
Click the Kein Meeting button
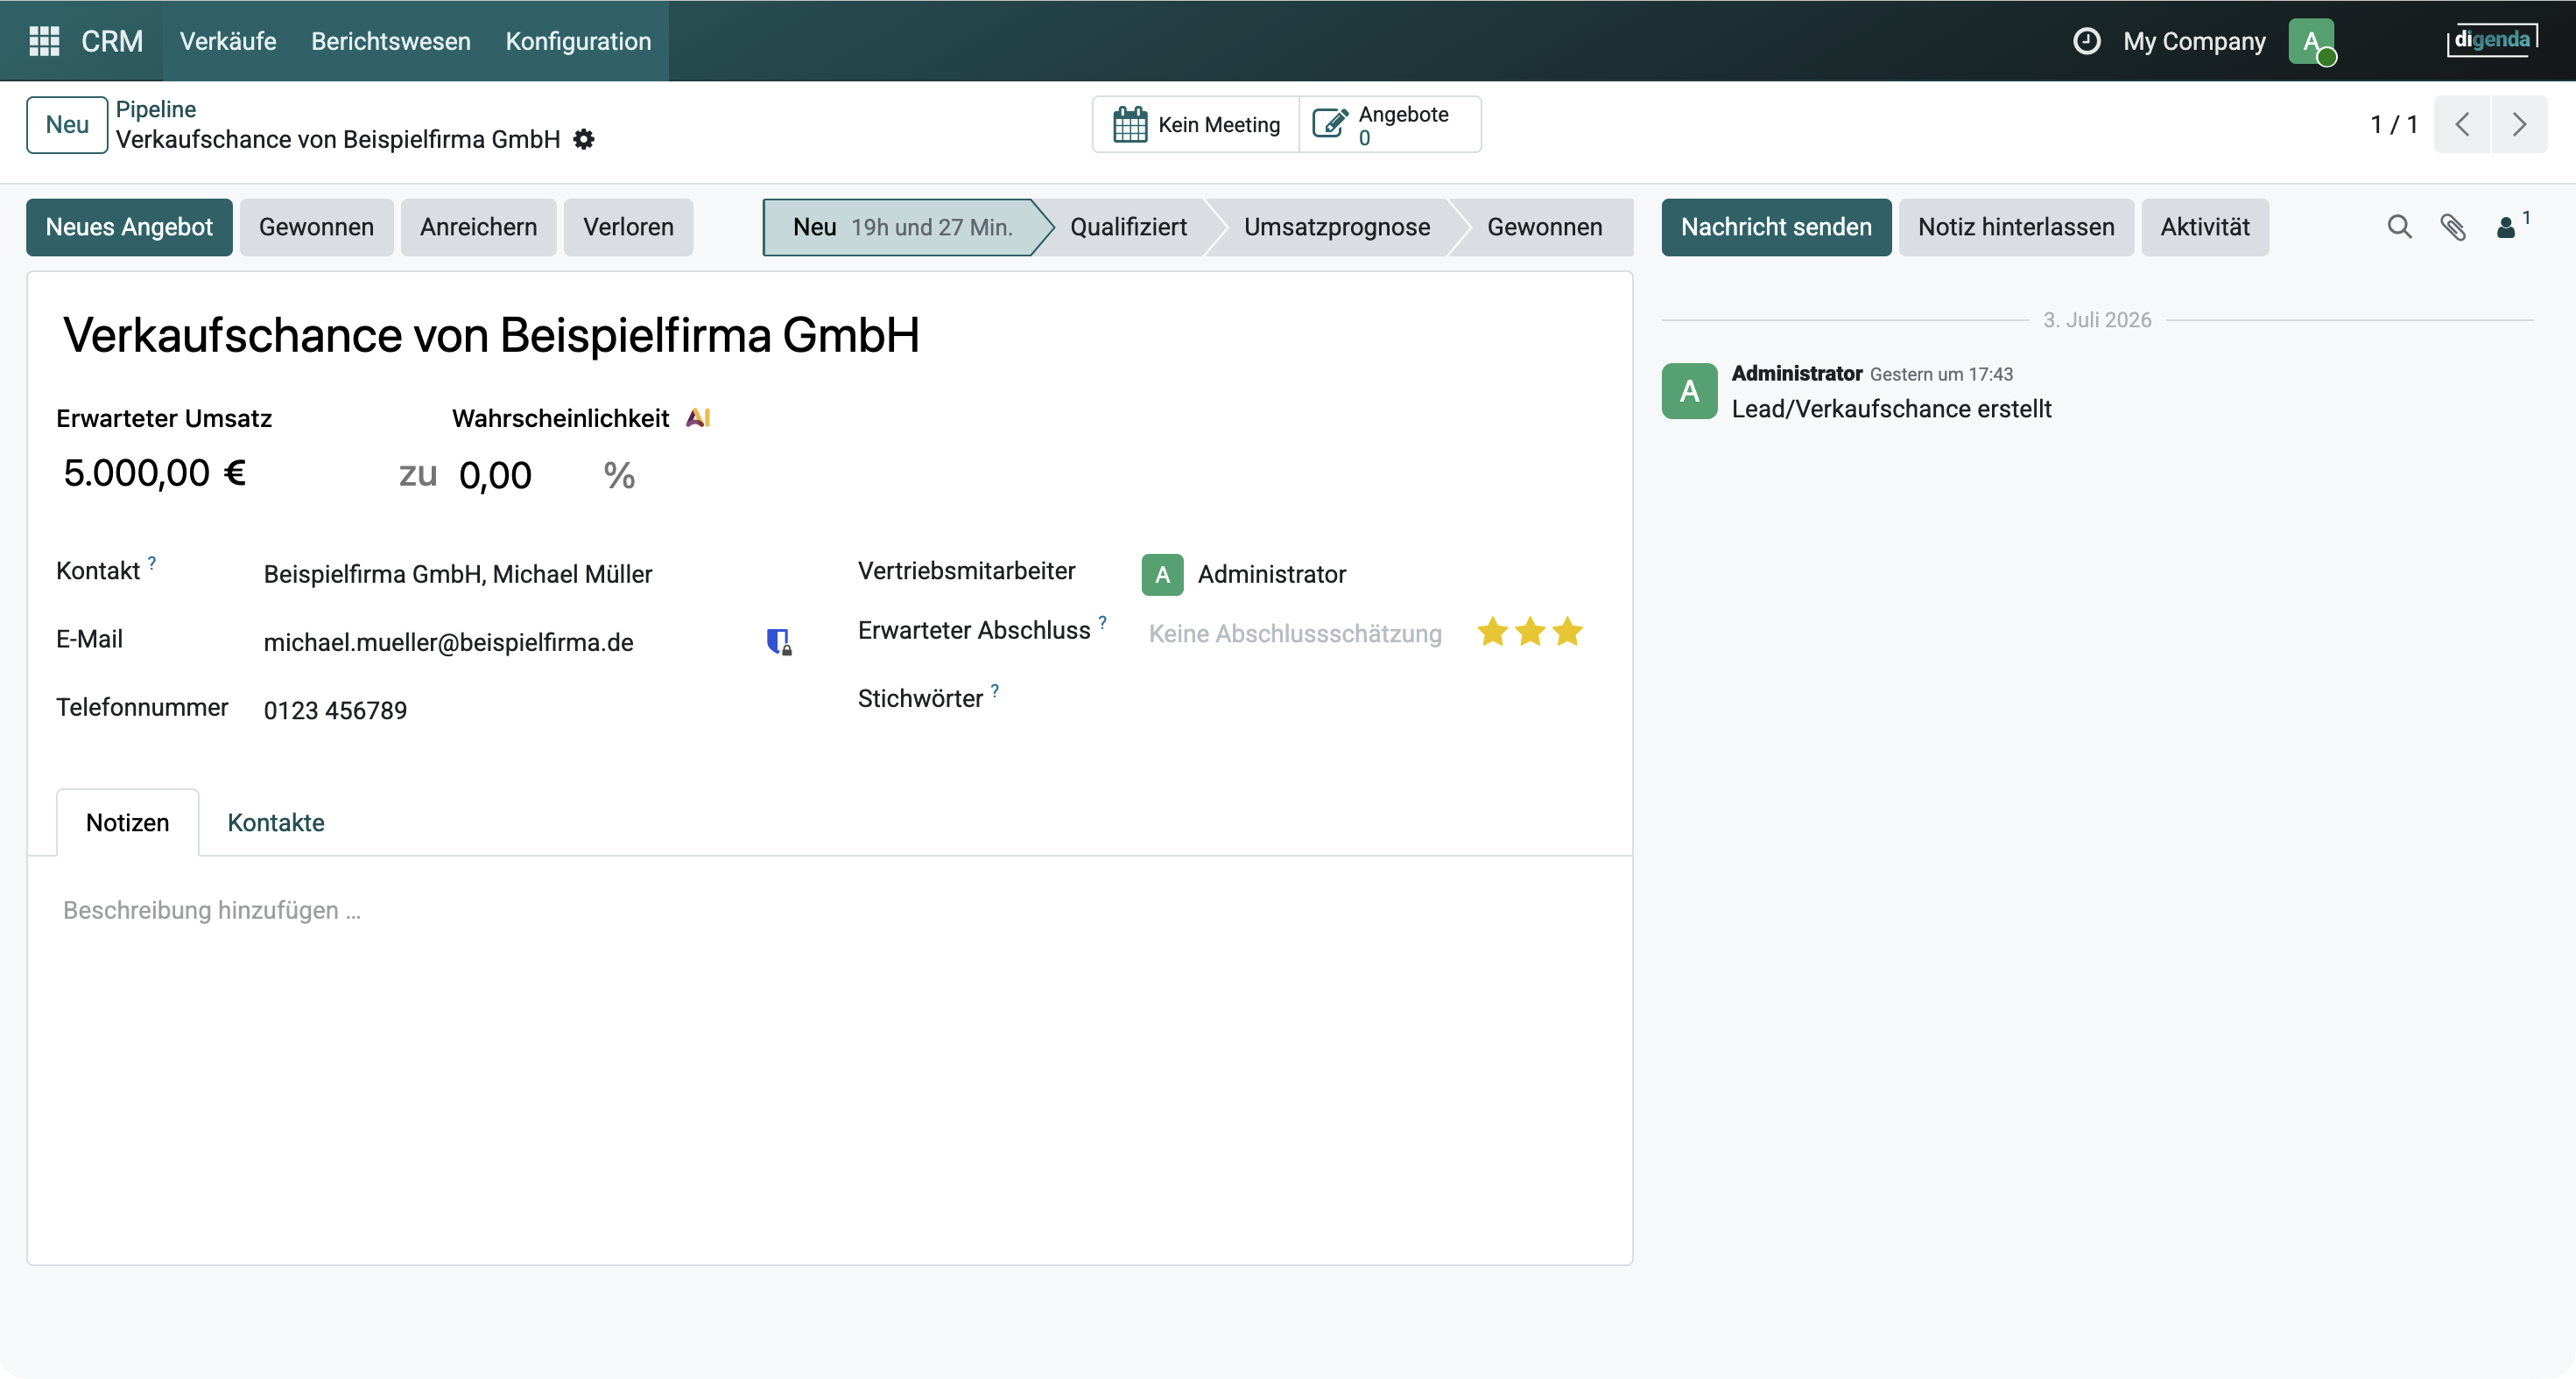pos(1196,125)
